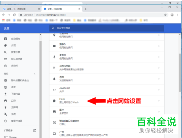Expand the JavaScript row arrow
The width and height of the screenshot is (182, 138).
(159, 90)
